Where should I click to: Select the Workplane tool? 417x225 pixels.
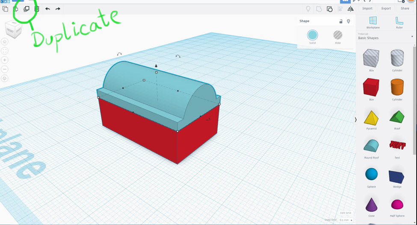(x=373, y=22)
